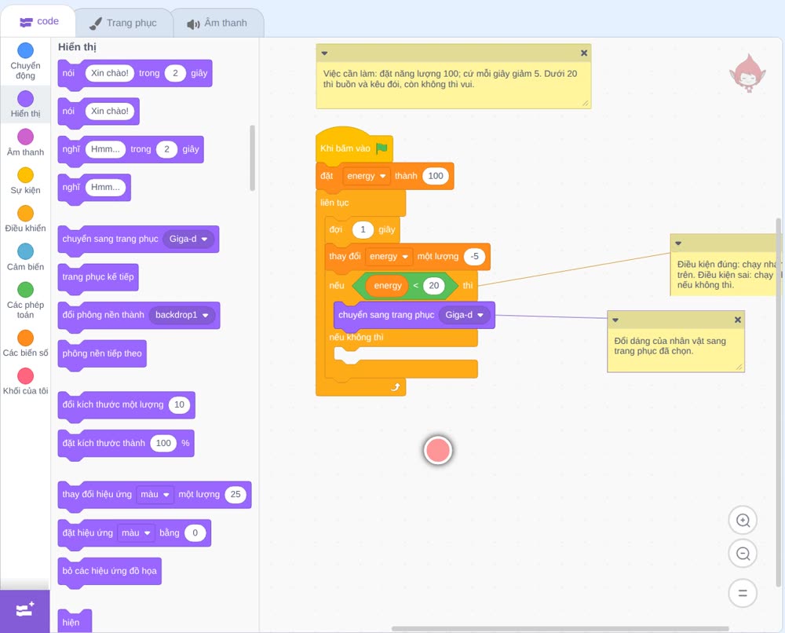Open the Các phép toán category

coord(26,301)
